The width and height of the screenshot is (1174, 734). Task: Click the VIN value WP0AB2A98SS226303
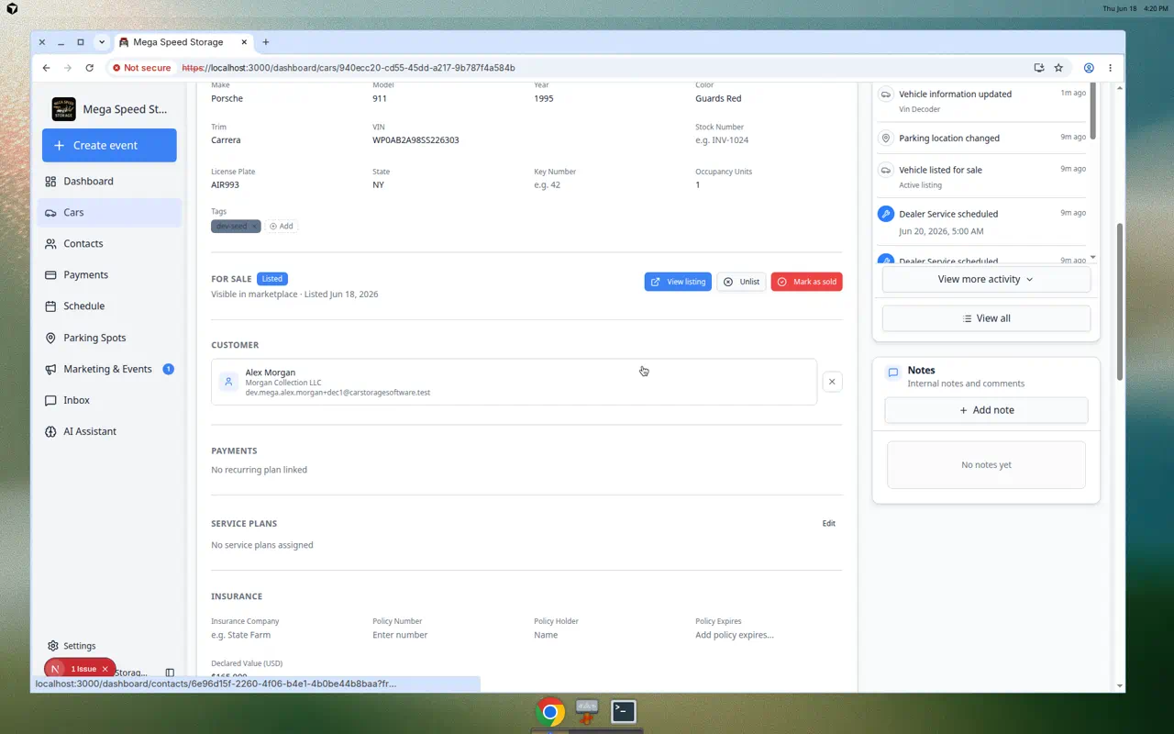(x=415, y=140)
